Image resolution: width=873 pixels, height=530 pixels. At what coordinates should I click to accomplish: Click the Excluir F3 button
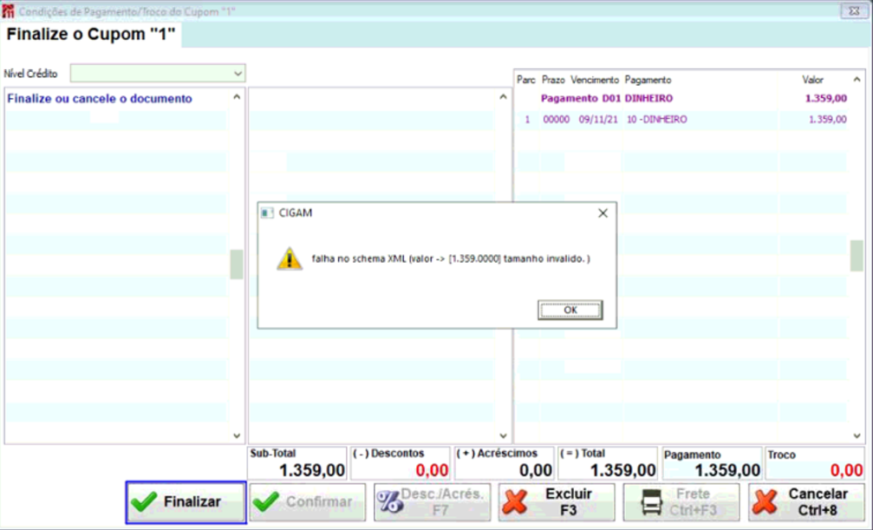[557, 502]
